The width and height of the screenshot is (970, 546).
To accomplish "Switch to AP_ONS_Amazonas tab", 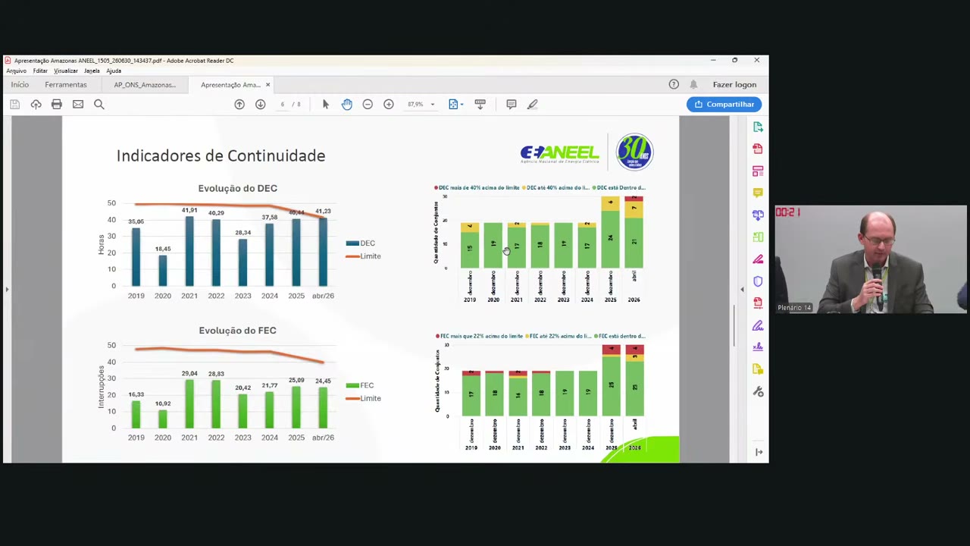I will (145, 85).
